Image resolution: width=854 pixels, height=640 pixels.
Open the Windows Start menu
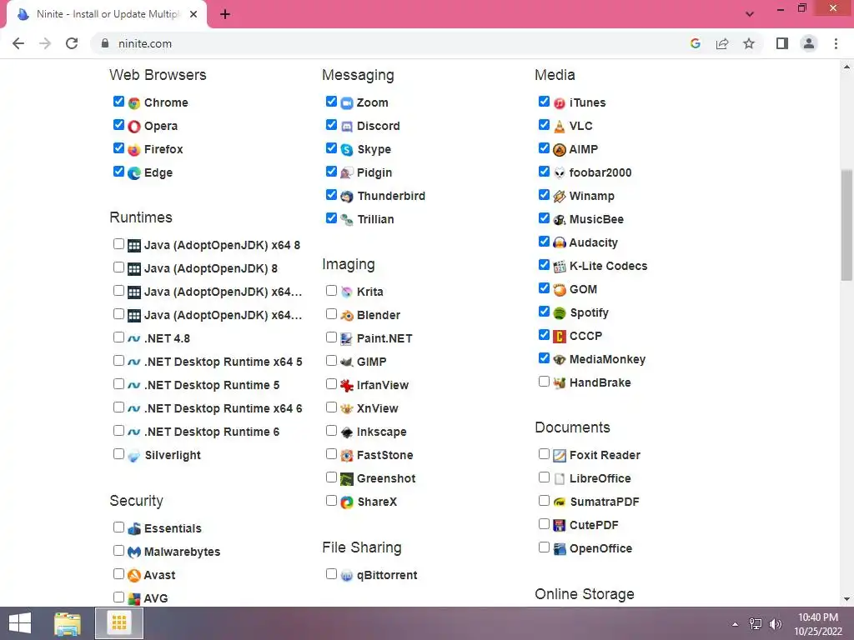pyautogui.click(x=20, y=623)
